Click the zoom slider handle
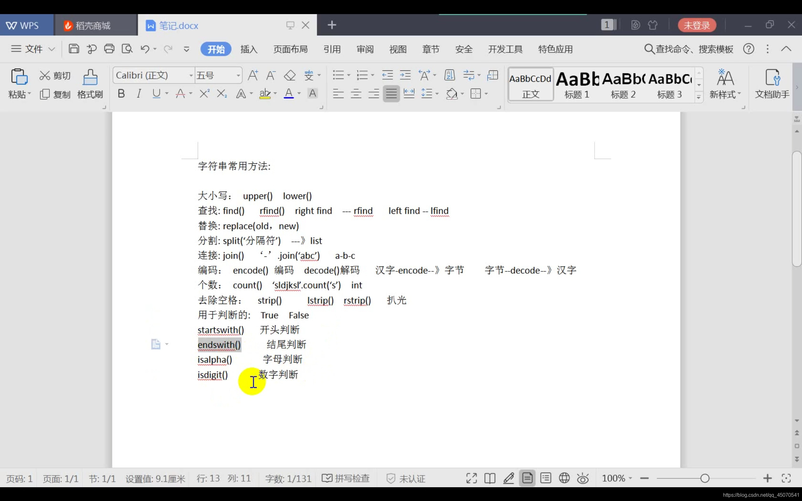The width and height of the screenshot is (802, 501). (705, 478)
